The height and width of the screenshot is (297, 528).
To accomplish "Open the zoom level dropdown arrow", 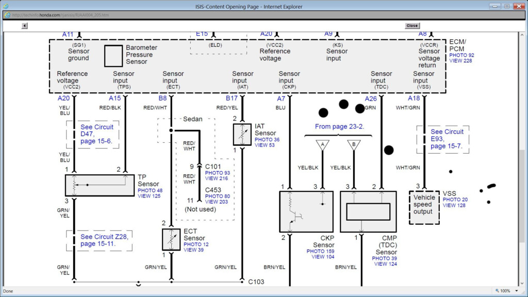I will coord(517,291).
